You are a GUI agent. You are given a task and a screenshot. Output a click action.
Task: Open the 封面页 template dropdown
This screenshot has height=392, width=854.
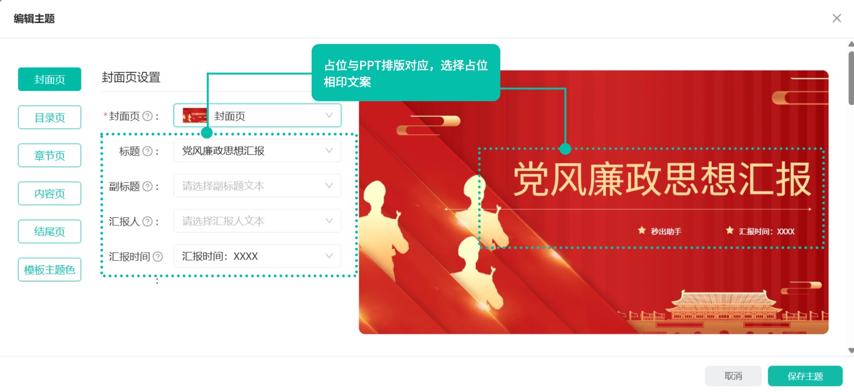pyautogui.click(x=257, y=116)
